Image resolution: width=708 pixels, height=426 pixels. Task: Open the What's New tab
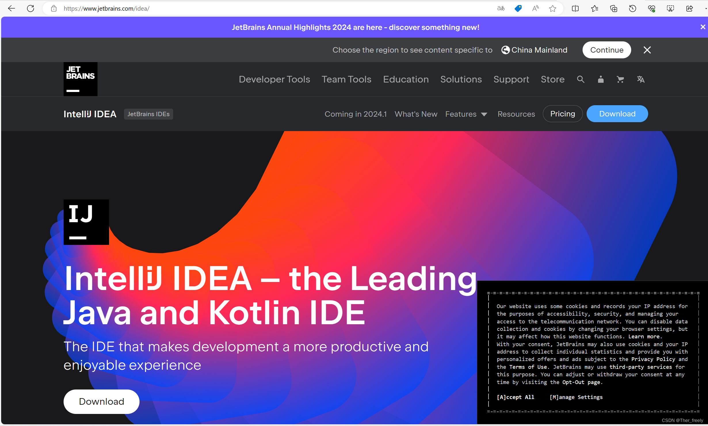416,114
